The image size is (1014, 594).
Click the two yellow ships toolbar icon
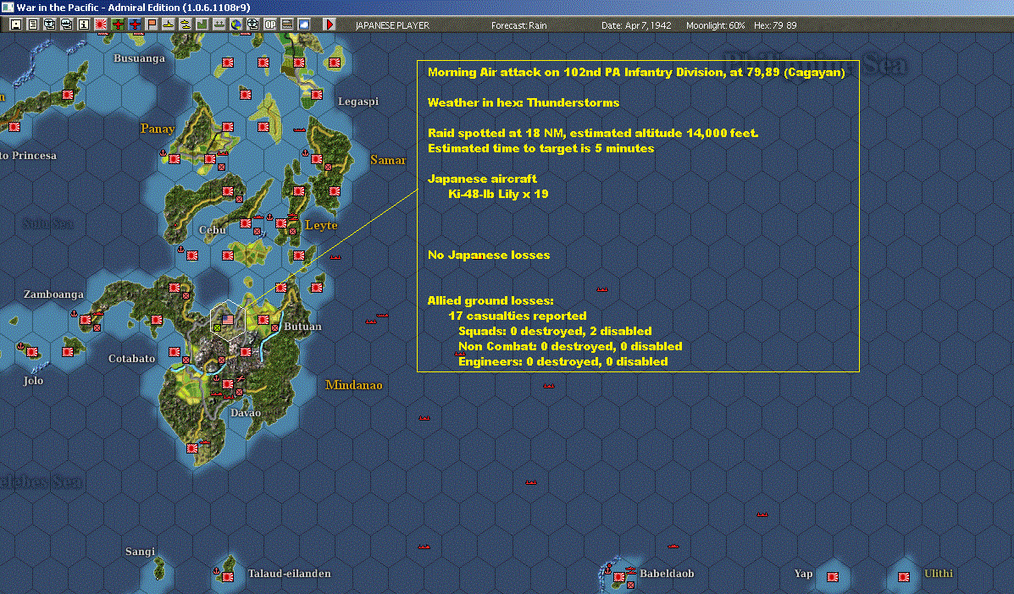click(x=185, y=25)
